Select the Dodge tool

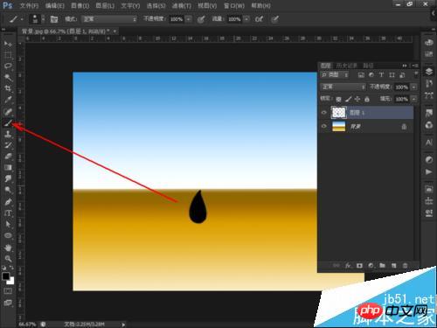[x=8, y=190]
